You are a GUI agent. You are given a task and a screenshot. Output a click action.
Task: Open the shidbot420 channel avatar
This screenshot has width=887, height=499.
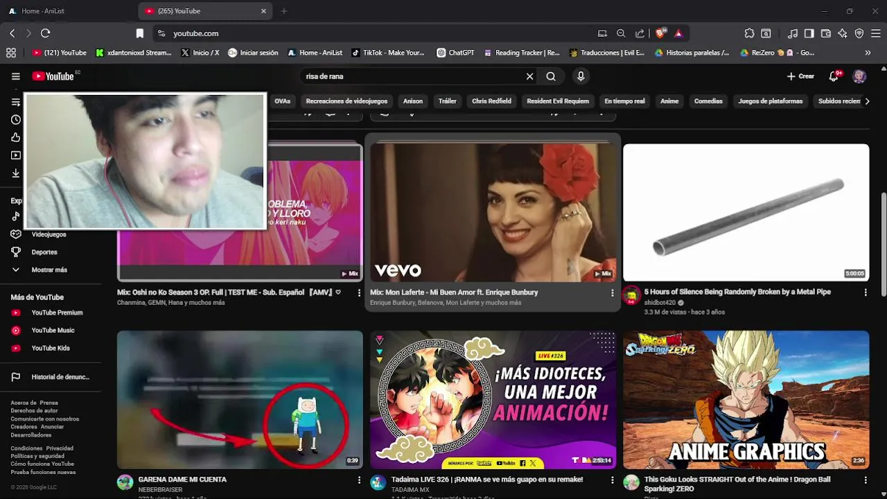631,297
